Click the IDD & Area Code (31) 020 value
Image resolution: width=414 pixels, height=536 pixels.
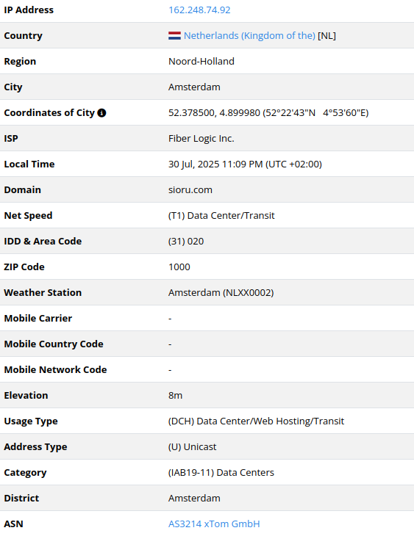tap(186, 242)
